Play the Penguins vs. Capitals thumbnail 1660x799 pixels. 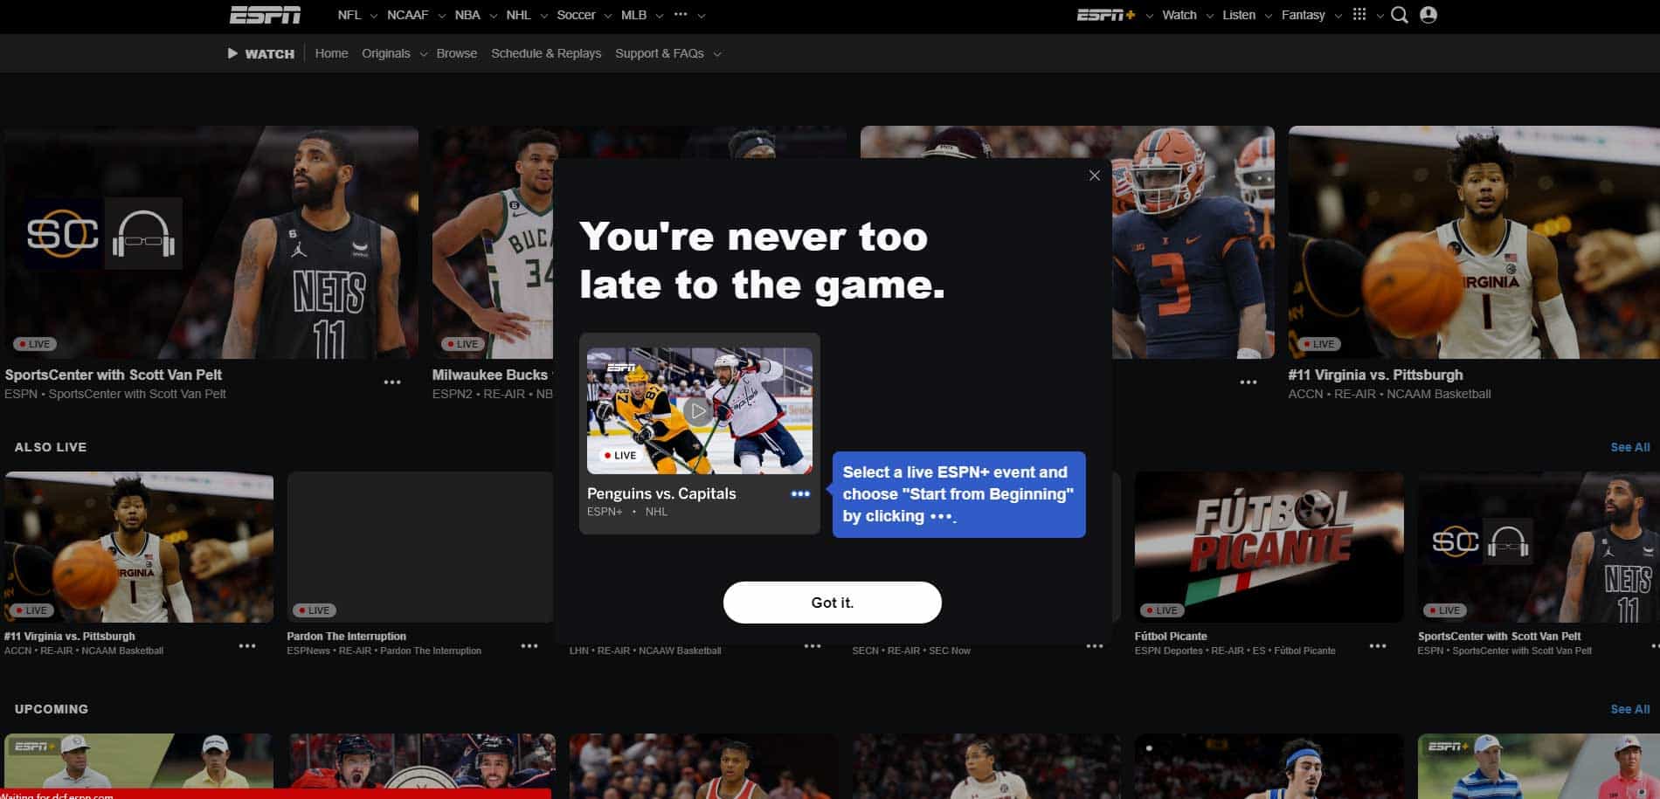click(x=699, y=410)
